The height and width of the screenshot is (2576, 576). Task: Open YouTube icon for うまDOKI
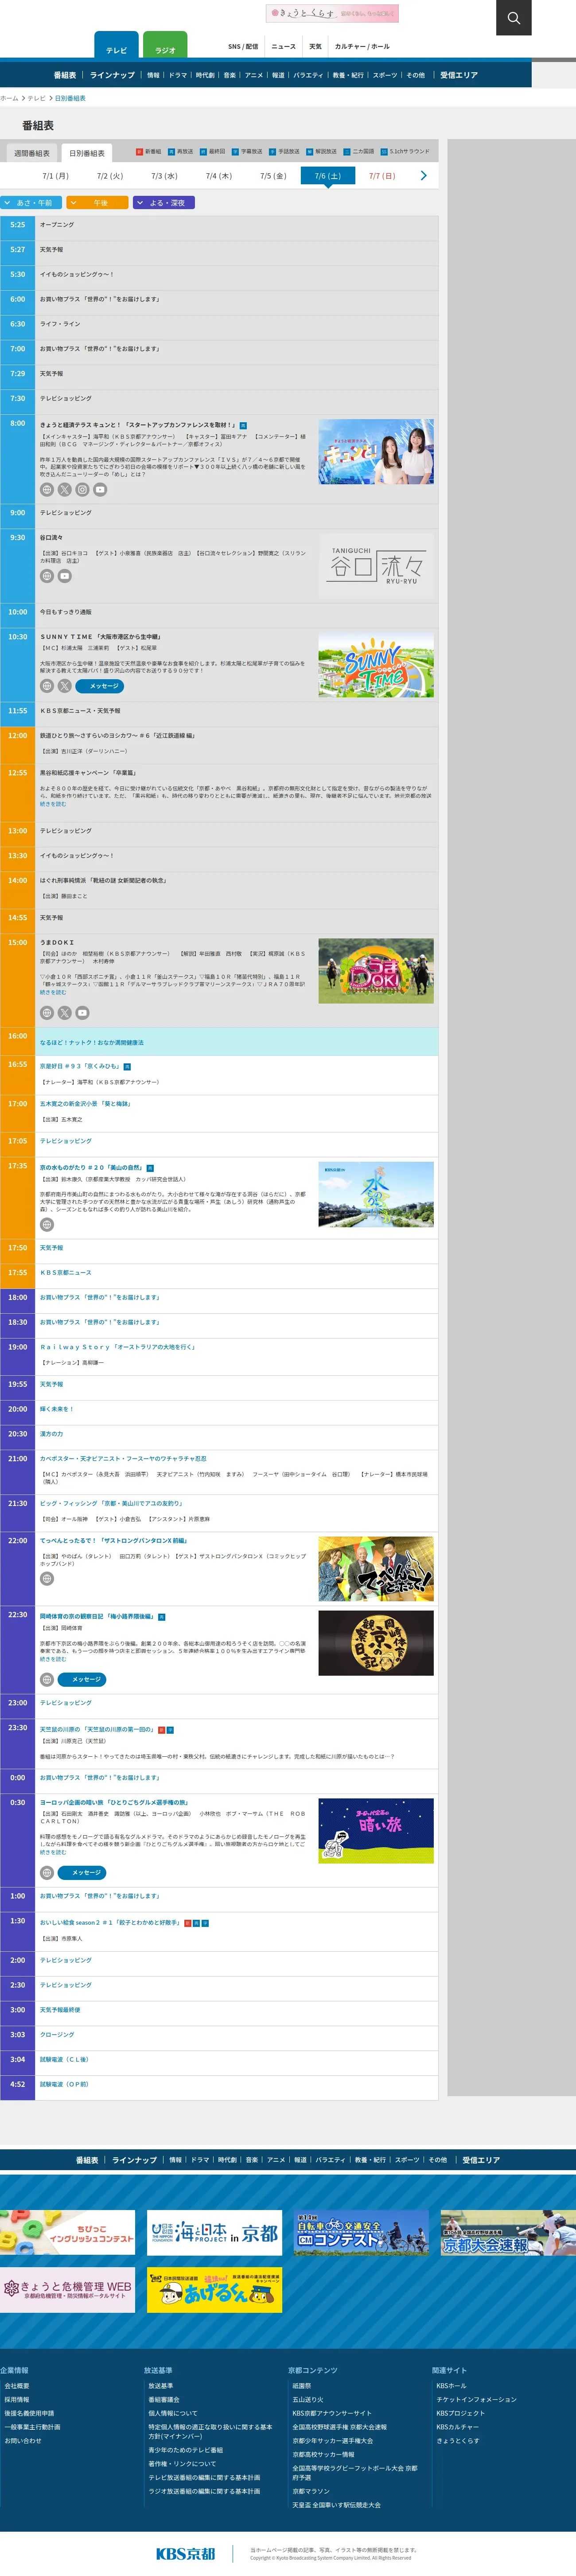[82, 1012]
